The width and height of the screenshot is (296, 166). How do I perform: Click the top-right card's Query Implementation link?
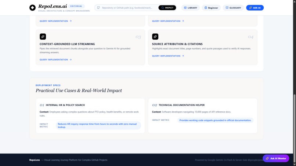(x=168, y=21)
